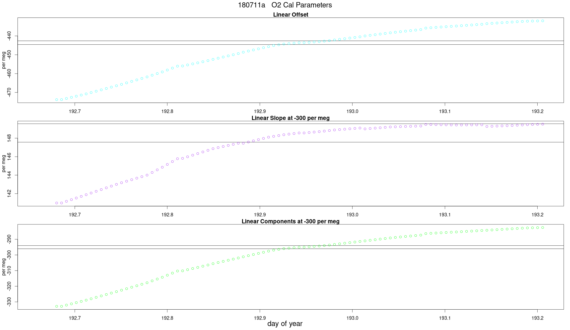Click the 'per meg' label of Linear Components panel
Screen dimensions: 570x330
[x=4, y=267]
